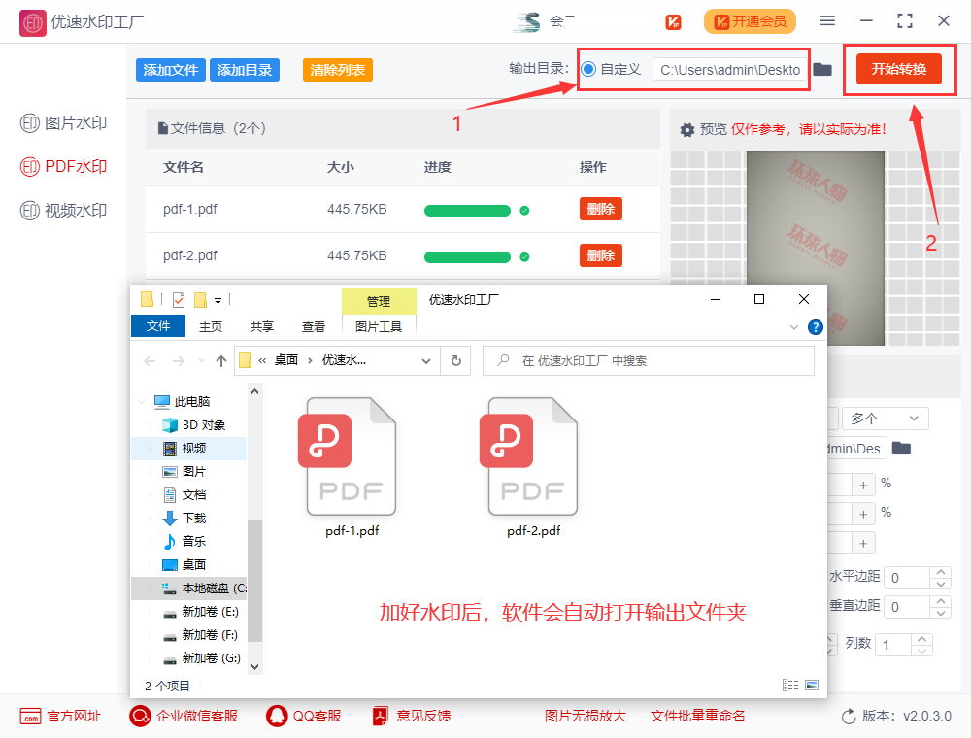Image resolution: width=971 pixels, height=738 pixels.
Task: Click the preview settings gear icon
Action: tap(687, 130)
